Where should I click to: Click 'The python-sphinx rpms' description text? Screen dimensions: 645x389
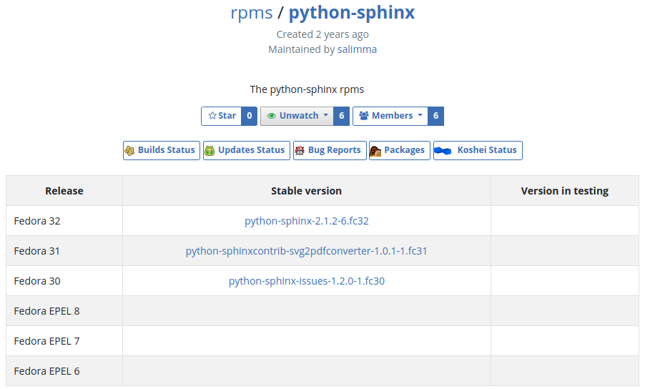click(x=307, y=89)
